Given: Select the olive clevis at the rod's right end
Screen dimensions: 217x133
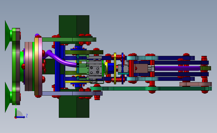Looking at the screenshot, I should point(206,68).
